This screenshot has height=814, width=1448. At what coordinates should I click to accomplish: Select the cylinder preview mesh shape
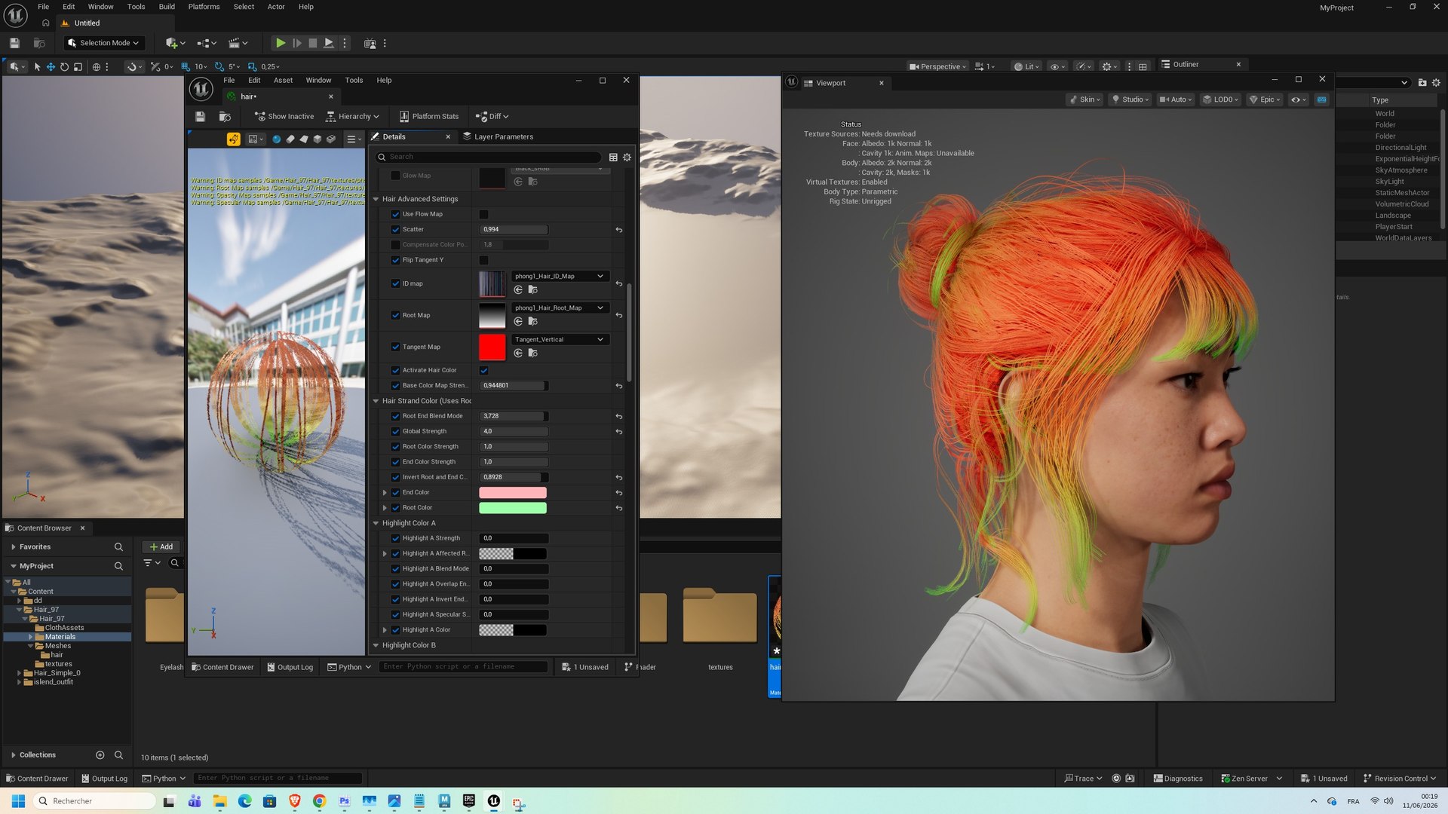[x=290, y=139]
